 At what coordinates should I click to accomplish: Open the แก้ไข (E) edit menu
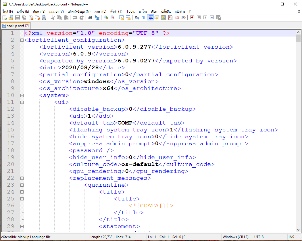[x=23, y=12]
